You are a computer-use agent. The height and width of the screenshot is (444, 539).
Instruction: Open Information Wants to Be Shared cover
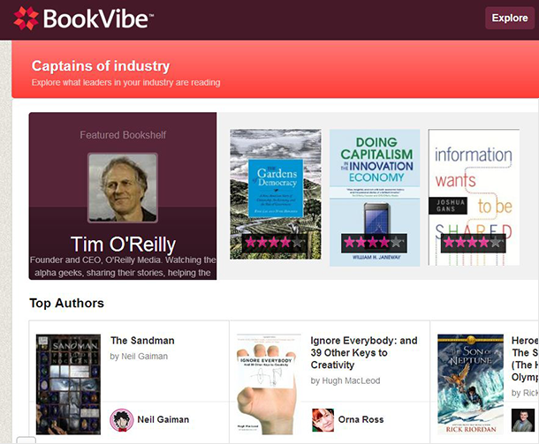coord(474,197)
